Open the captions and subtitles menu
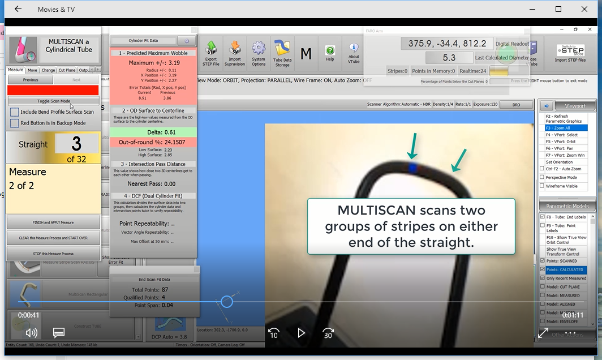The image size is (602, 360). click(x=58, y=333)
